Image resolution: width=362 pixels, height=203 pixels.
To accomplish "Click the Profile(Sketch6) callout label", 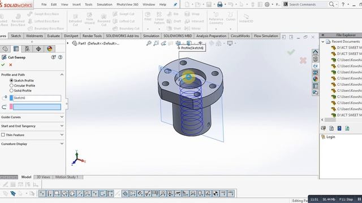I will pyautogui.click(x=192, y=48).
